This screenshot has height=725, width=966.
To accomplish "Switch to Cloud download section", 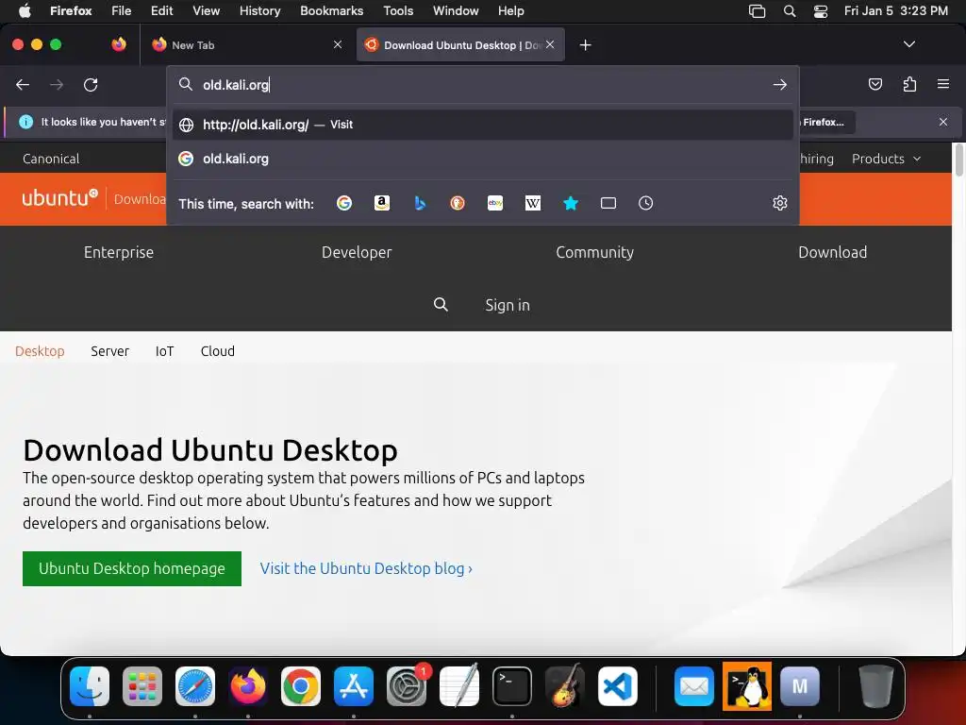I will click(218, 351).
